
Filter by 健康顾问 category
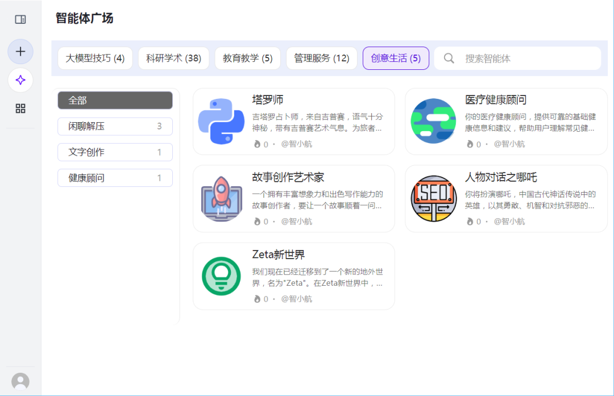[115, 178]
